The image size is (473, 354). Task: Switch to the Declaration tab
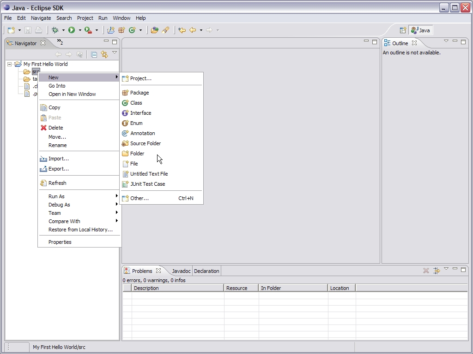206,271
